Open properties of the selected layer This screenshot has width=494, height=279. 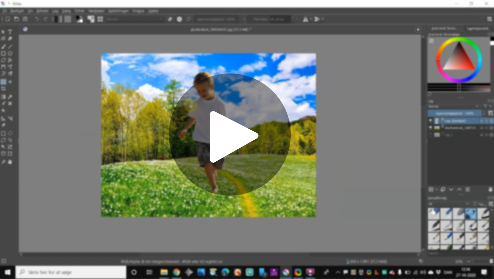pyautogui.click(x=467, y=189)
